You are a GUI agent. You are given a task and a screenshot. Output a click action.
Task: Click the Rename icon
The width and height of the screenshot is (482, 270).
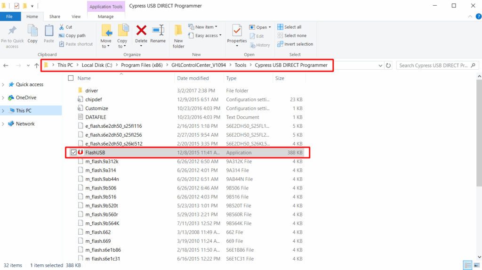158,31
